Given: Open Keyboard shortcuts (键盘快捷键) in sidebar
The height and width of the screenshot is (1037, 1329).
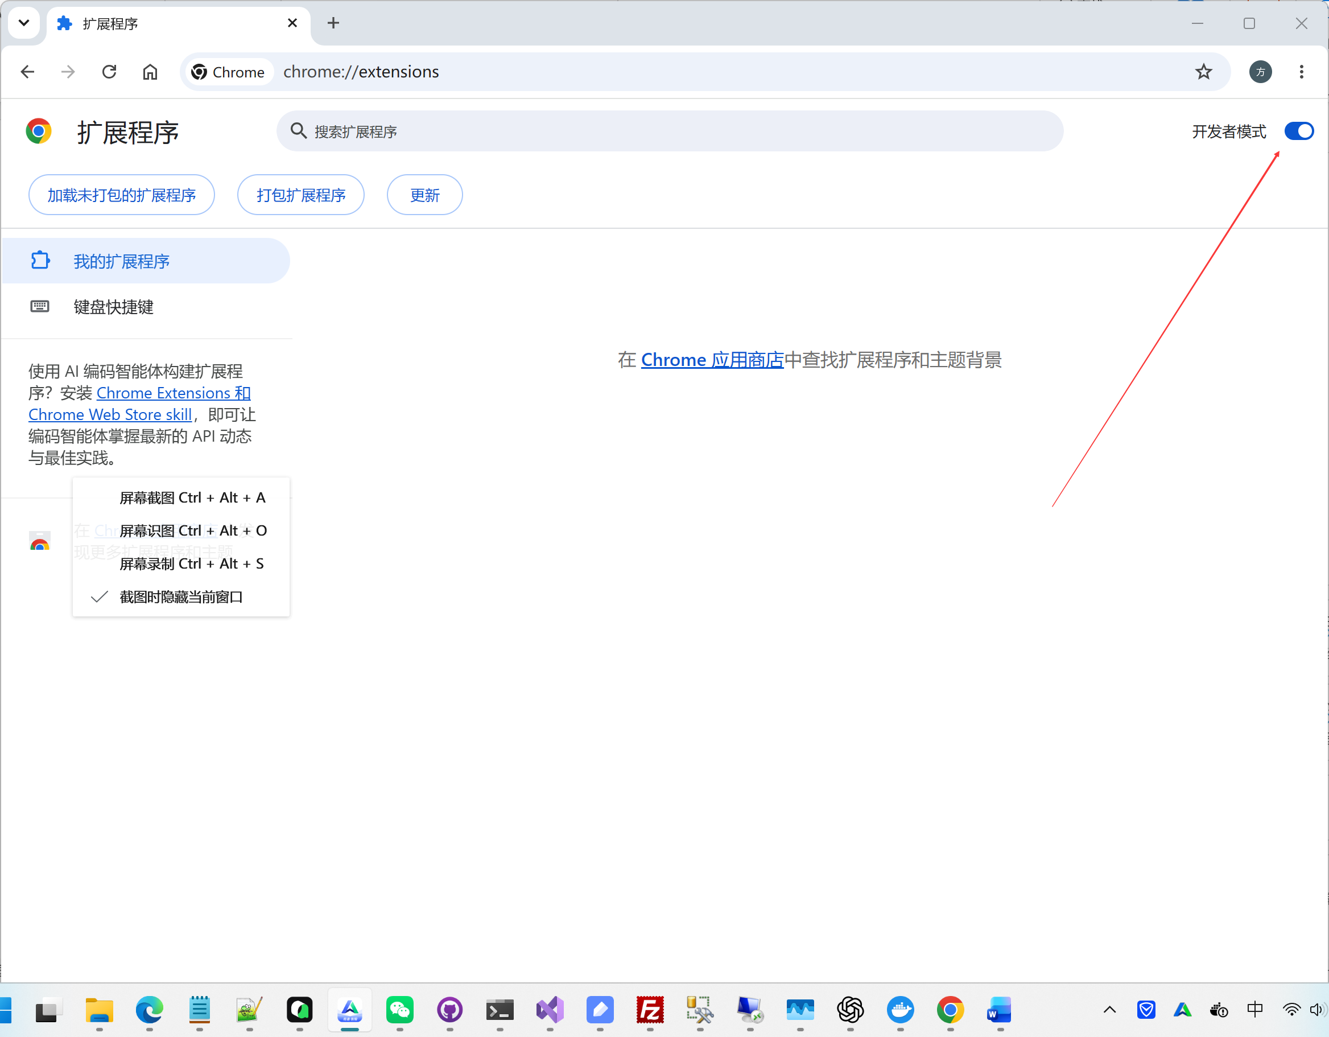Looking at the screenshot, I should click(146, 306).
